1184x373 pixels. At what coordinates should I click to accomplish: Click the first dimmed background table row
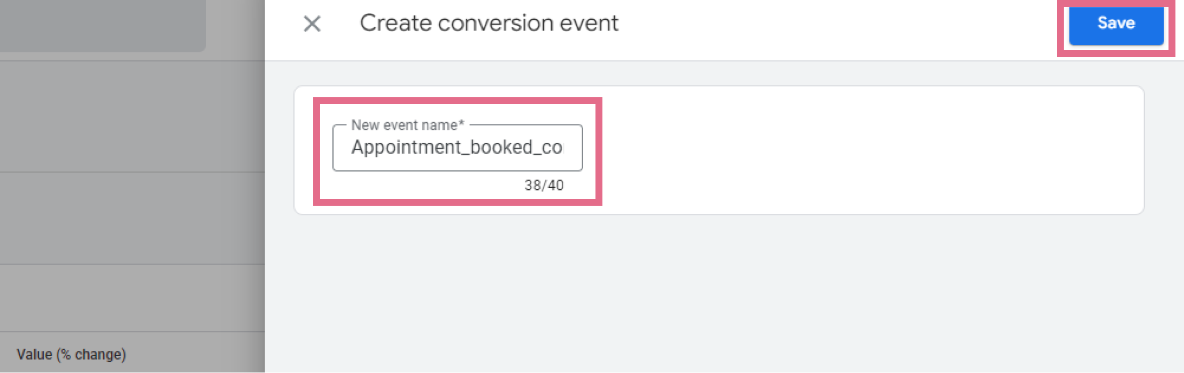click(132, 116)
